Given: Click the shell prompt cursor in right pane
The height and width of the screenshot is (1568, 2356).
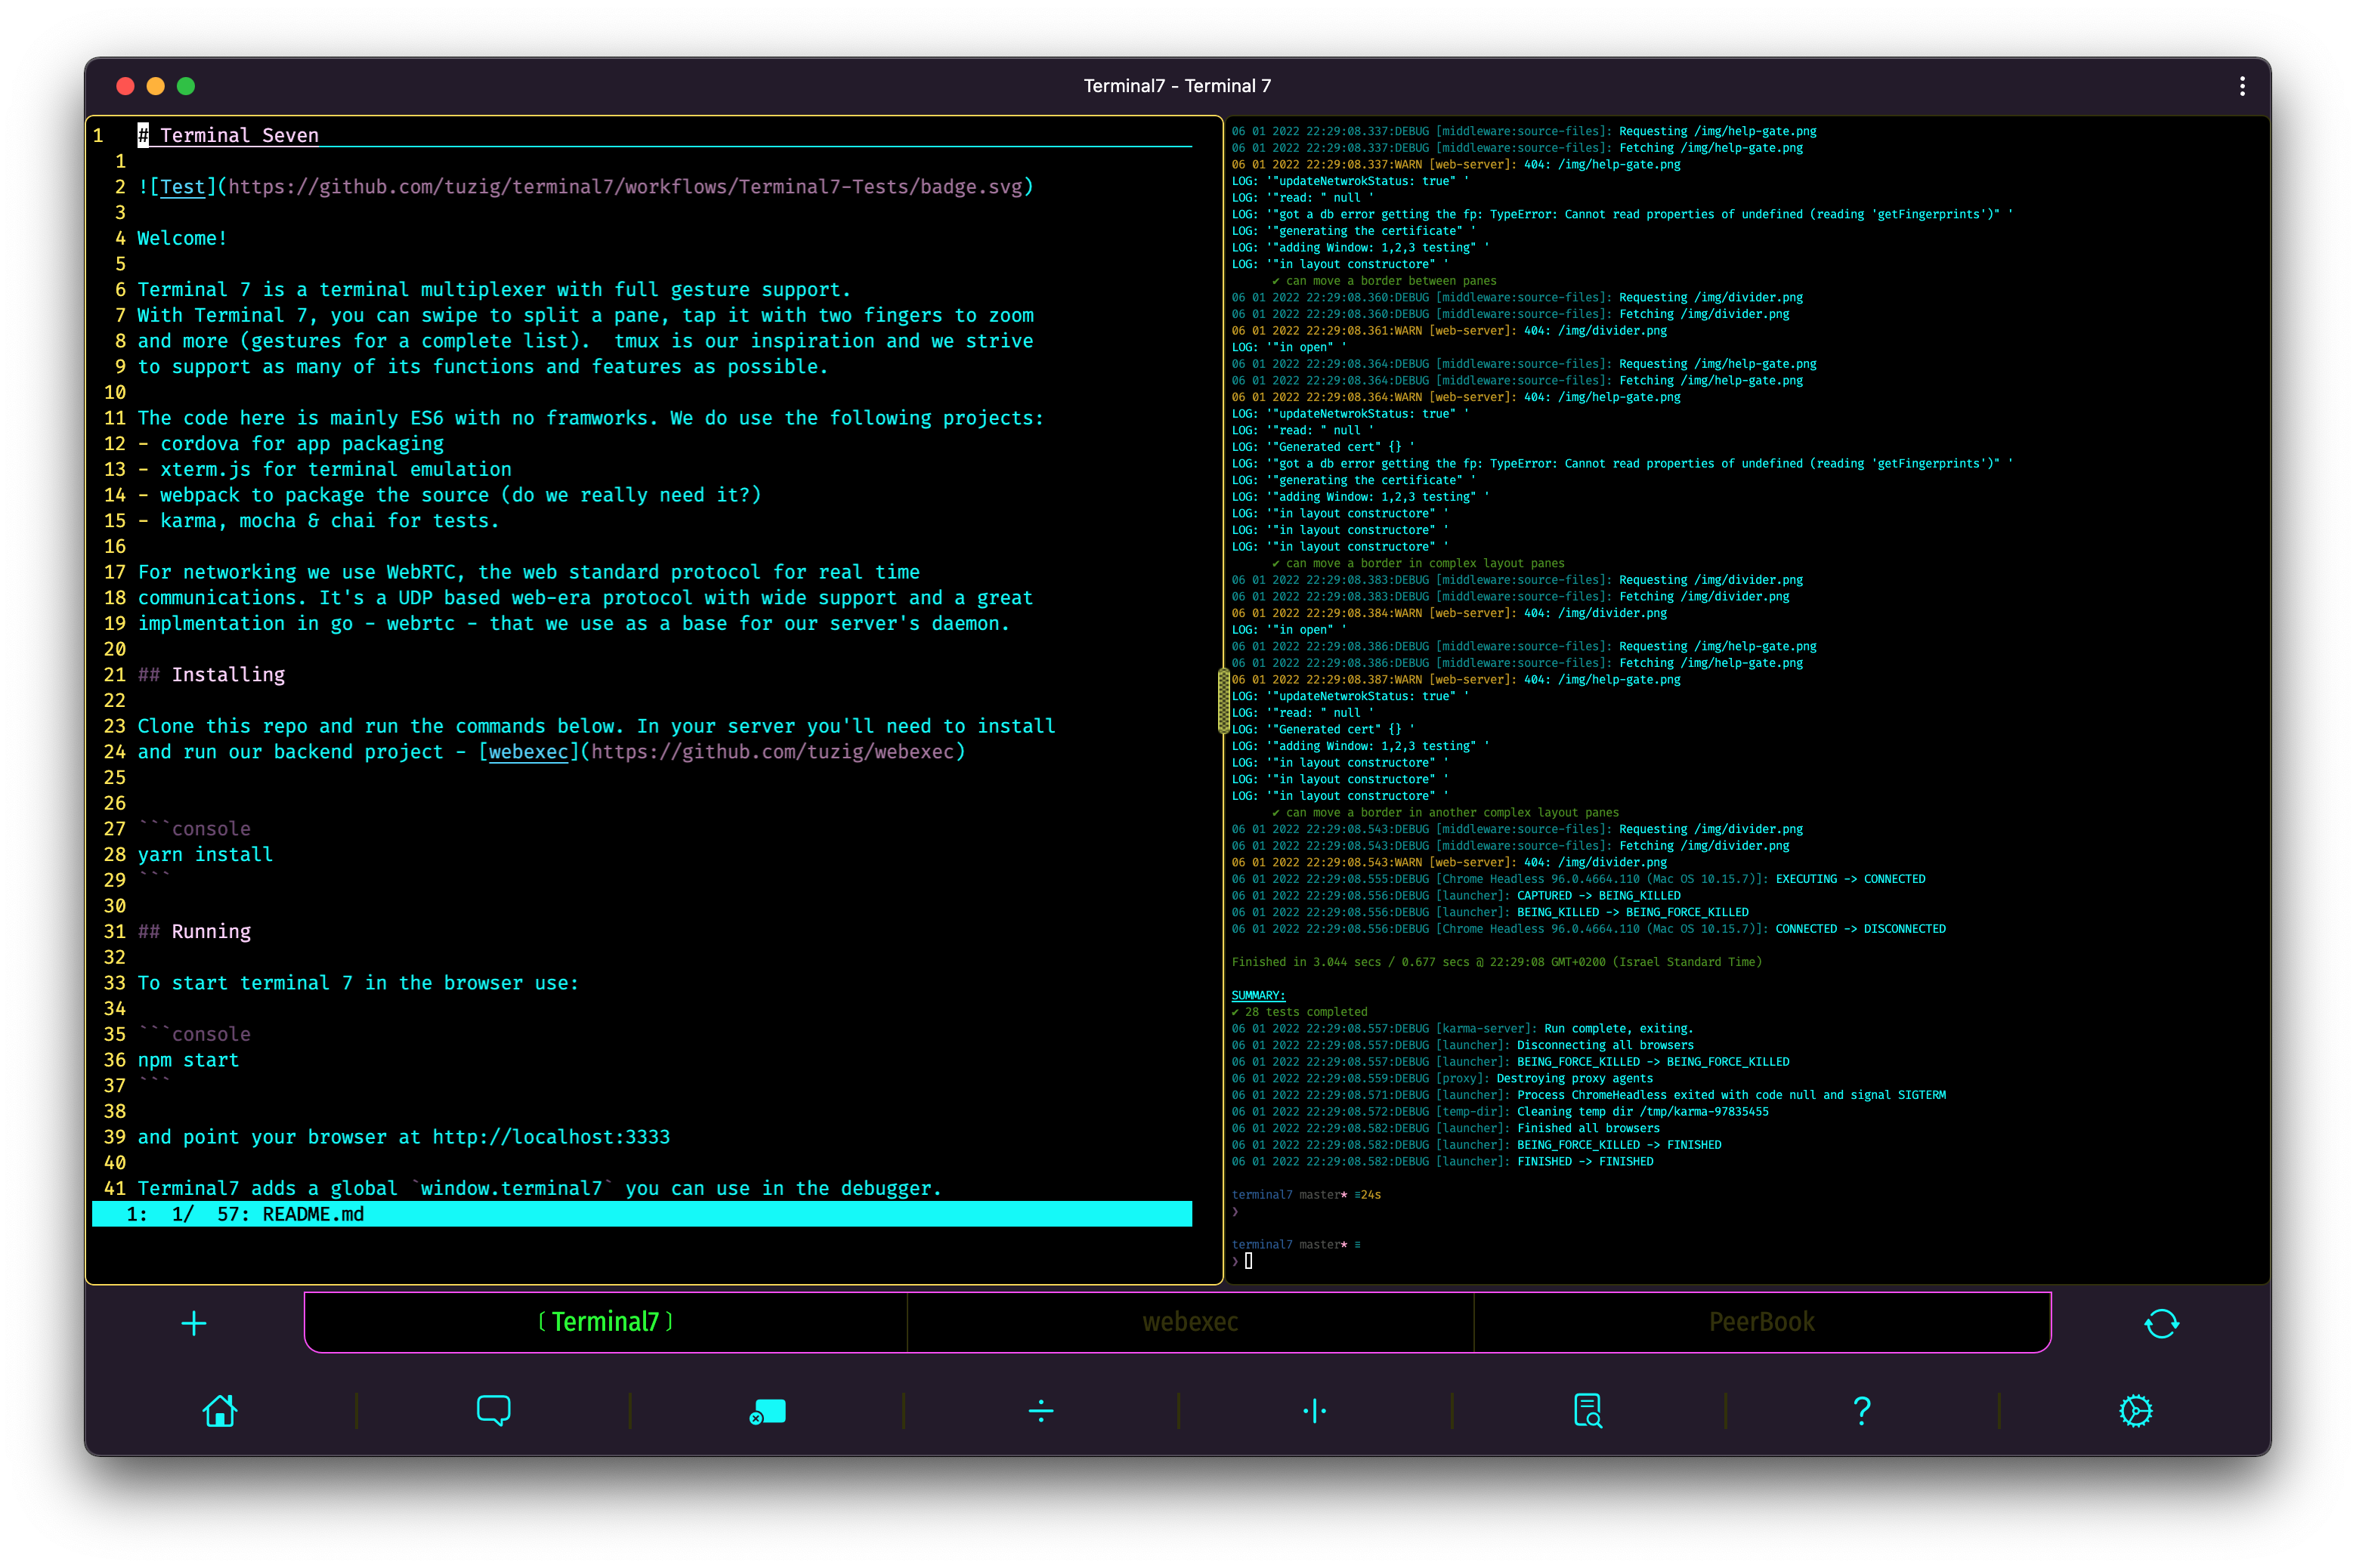Looking at the screenshot, I should click(1248, 1261).
